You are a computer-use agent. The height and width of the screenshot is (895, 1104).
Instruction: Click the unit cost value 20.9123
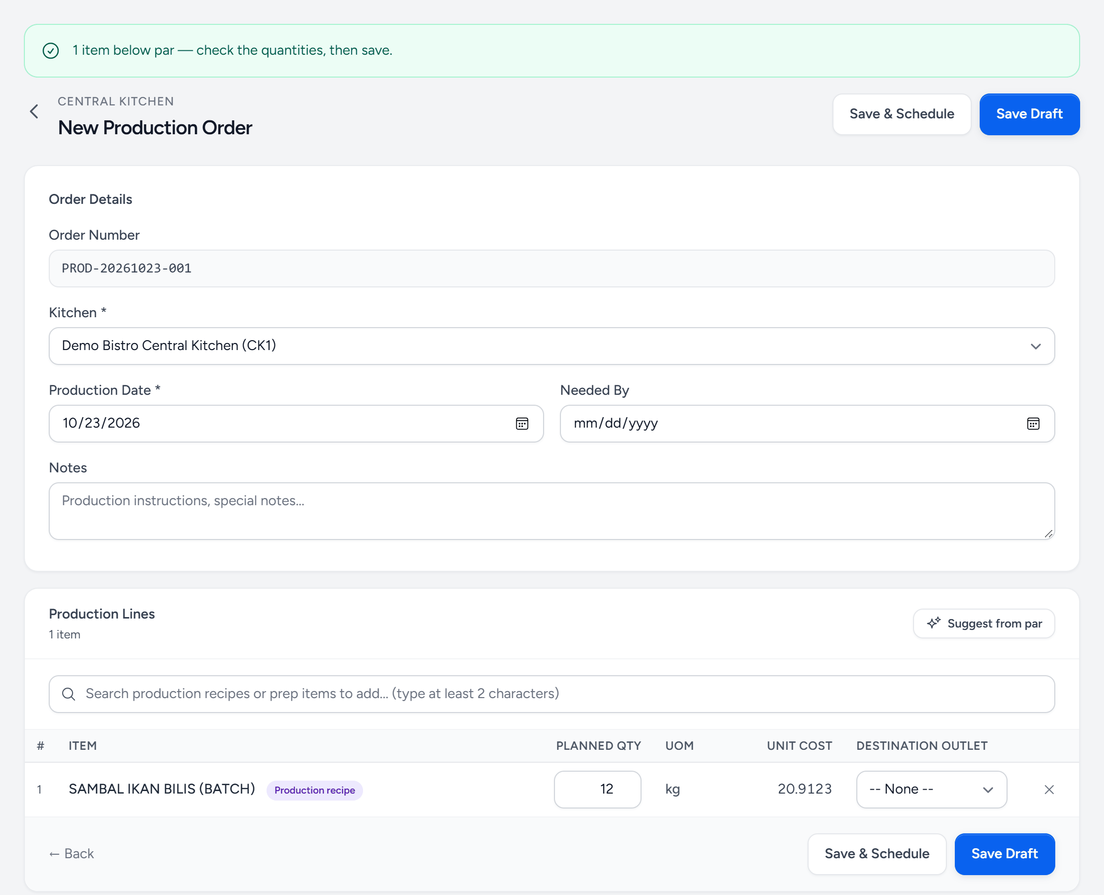(x=805, y=789)
